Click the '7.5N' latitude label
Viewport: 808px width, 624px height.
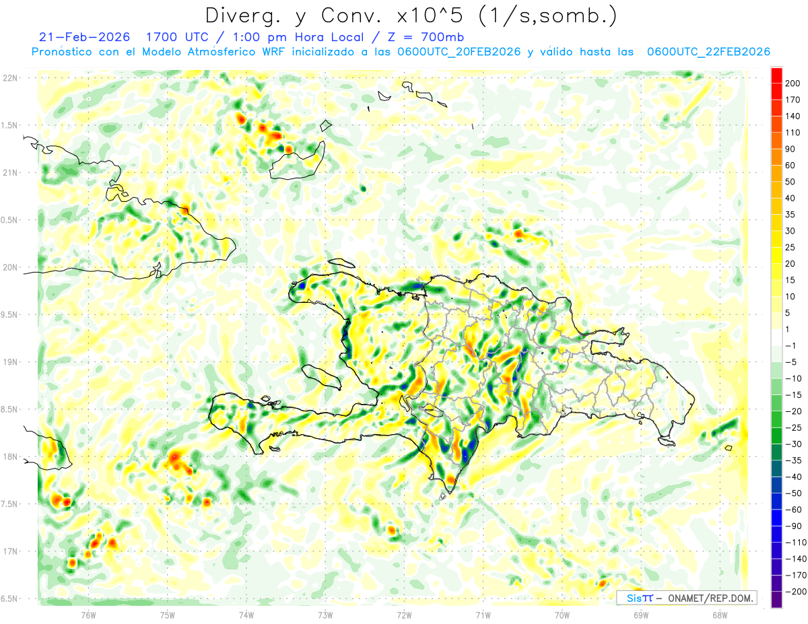[x=9, y=504]
